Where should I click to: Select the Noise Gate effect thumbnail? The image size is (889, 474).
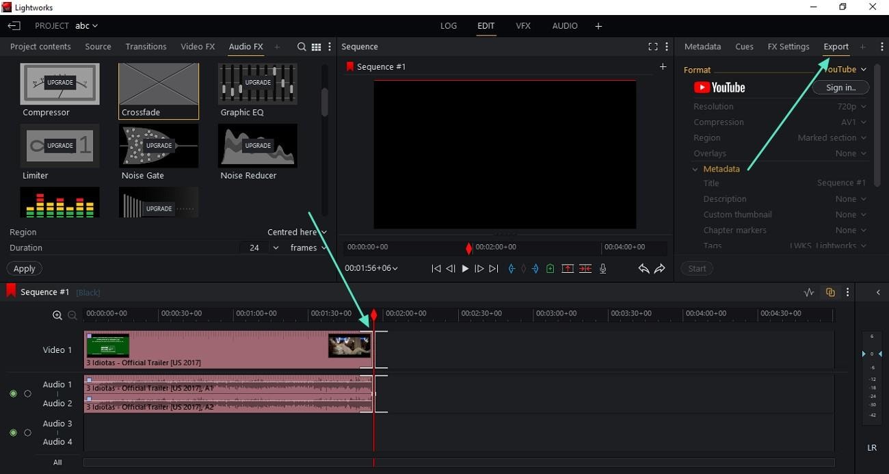[159, 146]
